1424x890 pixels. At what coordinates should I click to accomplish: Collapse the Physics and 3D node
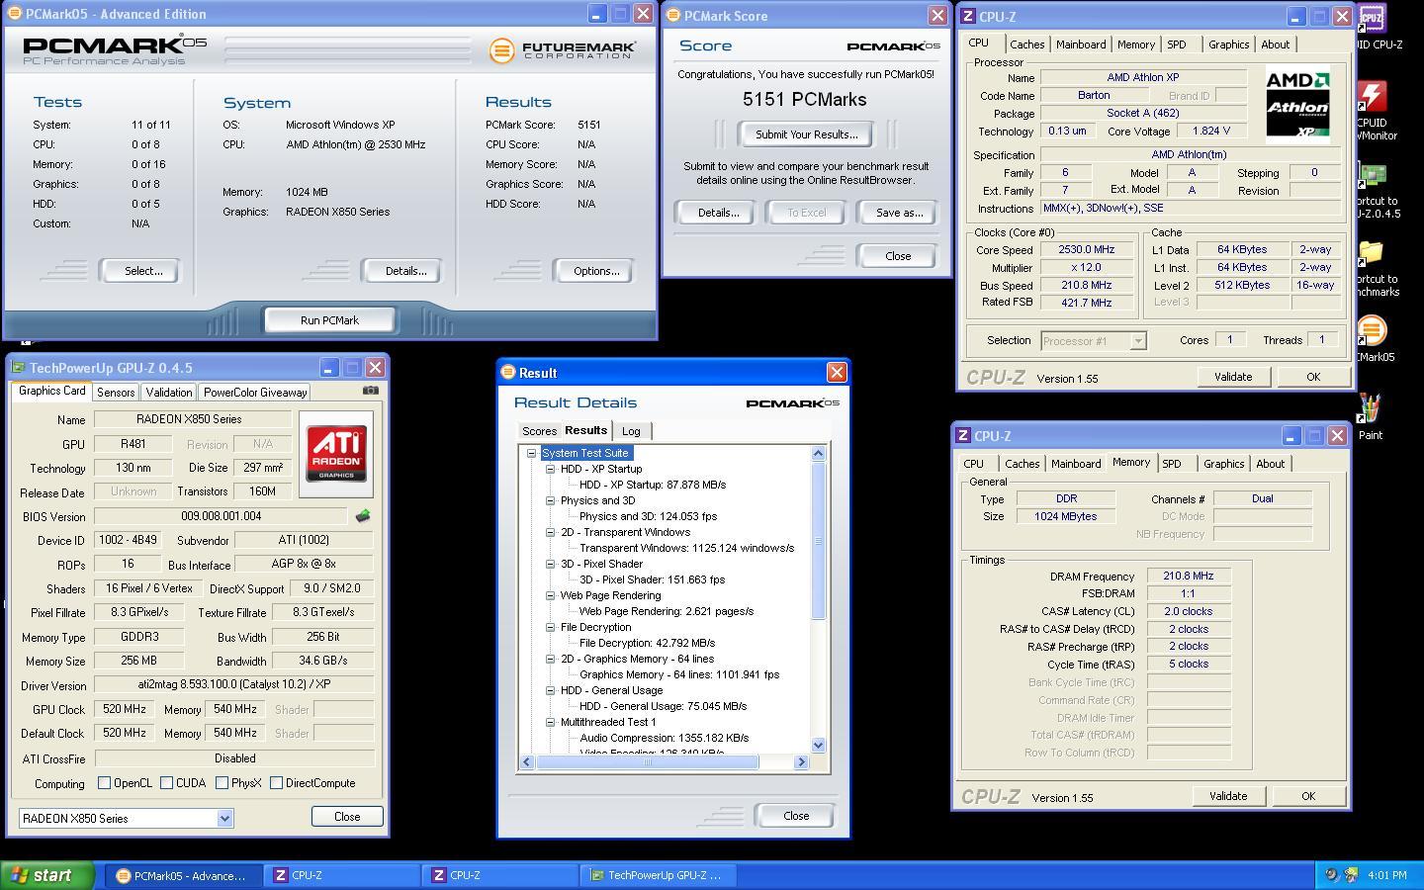pos(550,500)
